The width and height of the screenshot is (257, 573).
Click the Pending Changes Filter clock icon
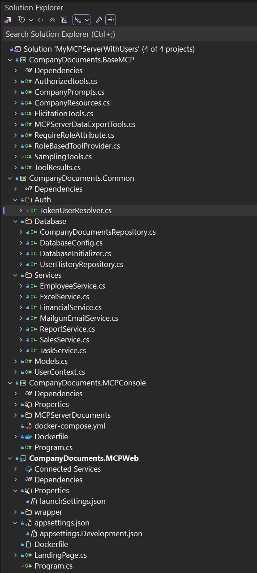[x=21, y=20]
